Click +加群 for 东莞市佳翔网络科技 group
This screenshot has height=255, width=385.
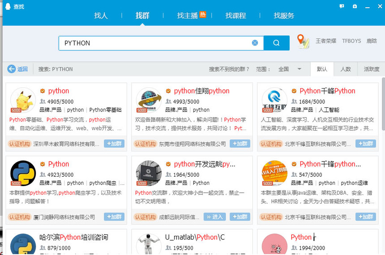[x=240, y=144]
